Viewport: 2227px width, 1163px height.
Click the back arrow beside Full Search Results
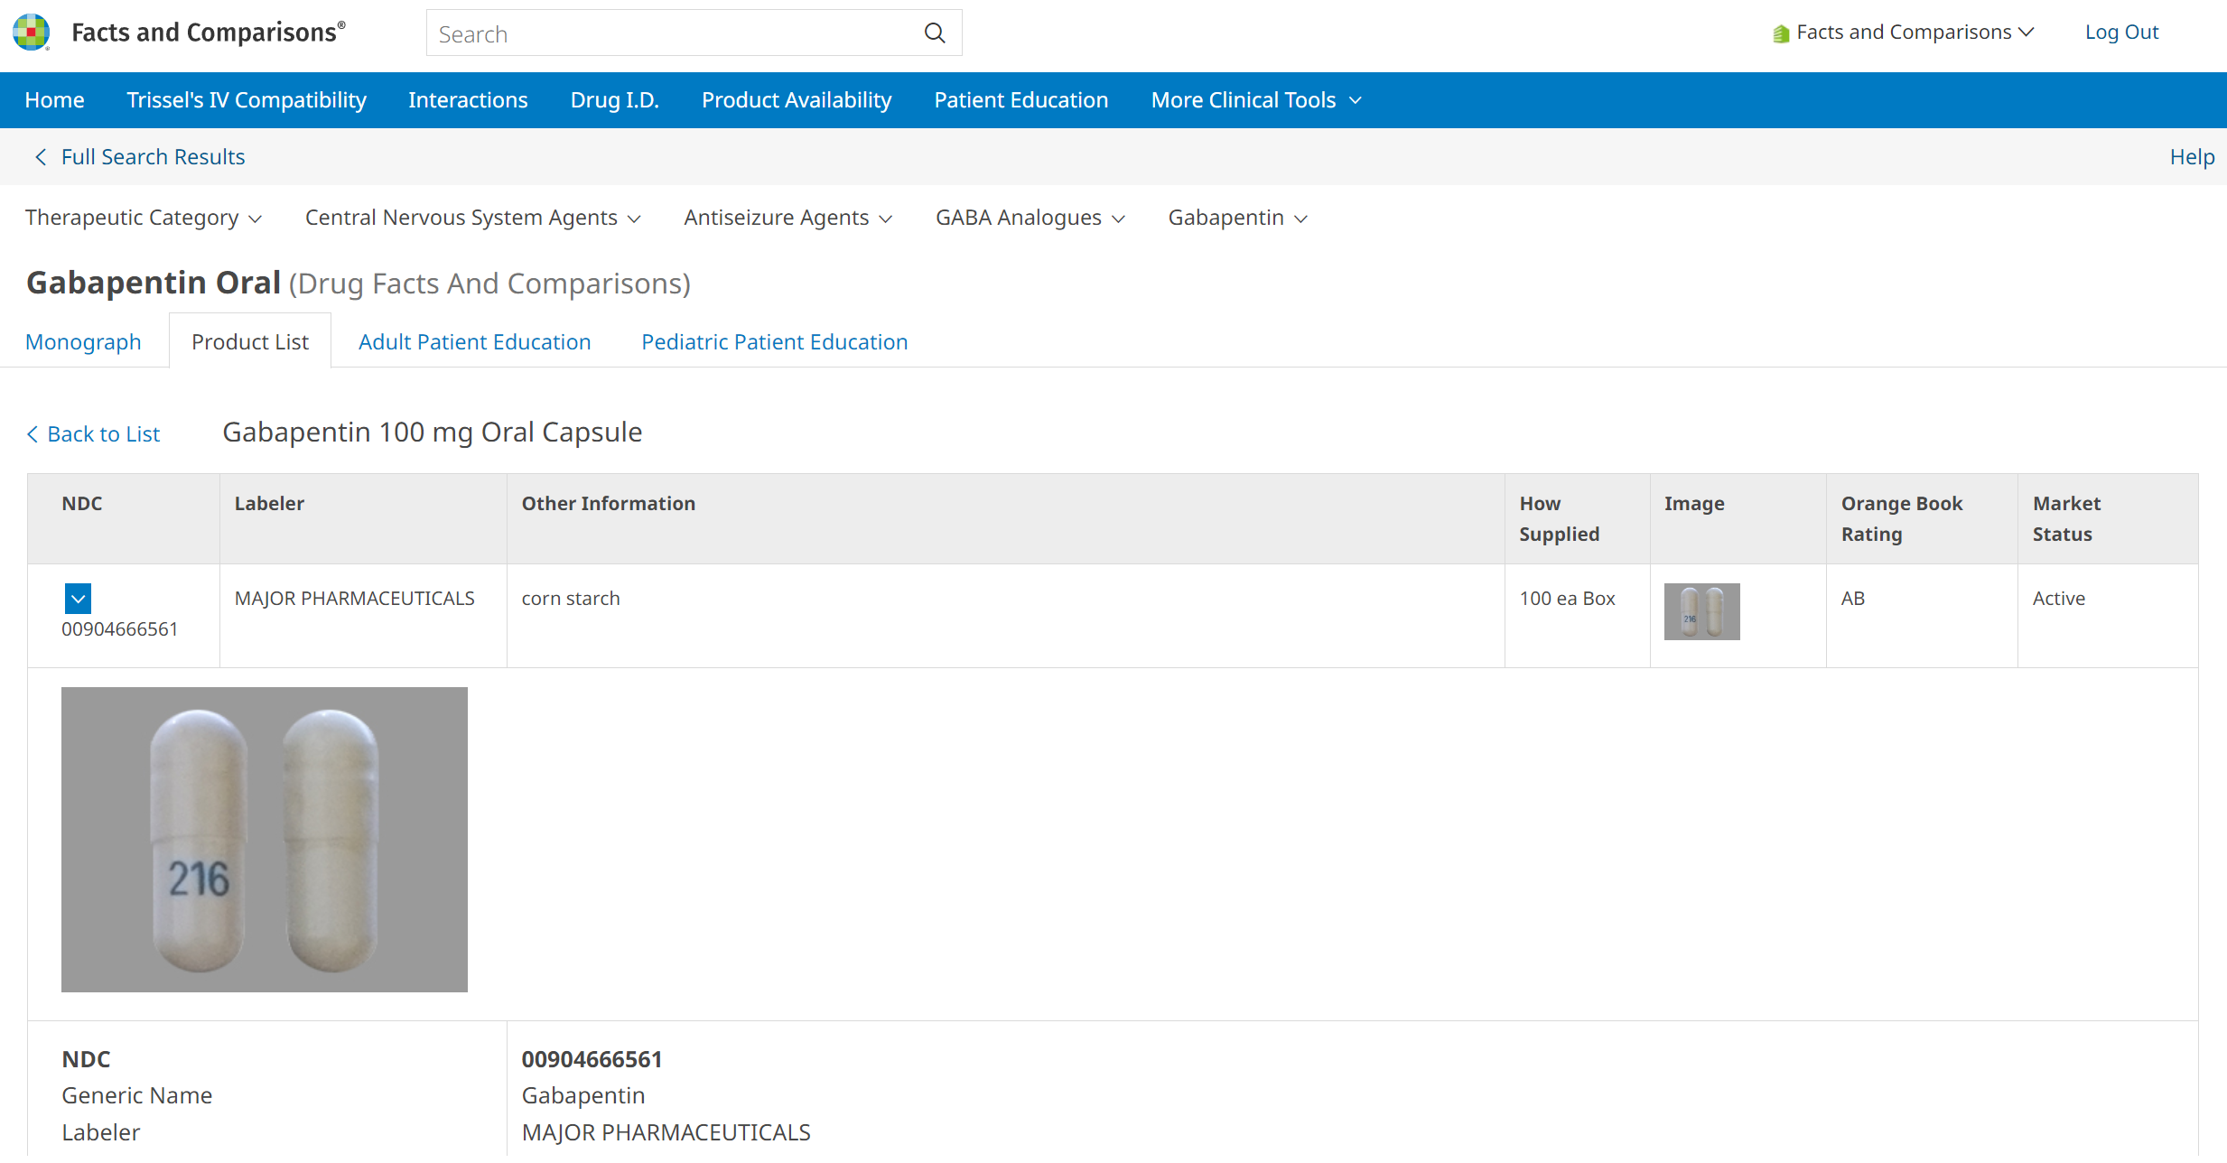(41, 157)
